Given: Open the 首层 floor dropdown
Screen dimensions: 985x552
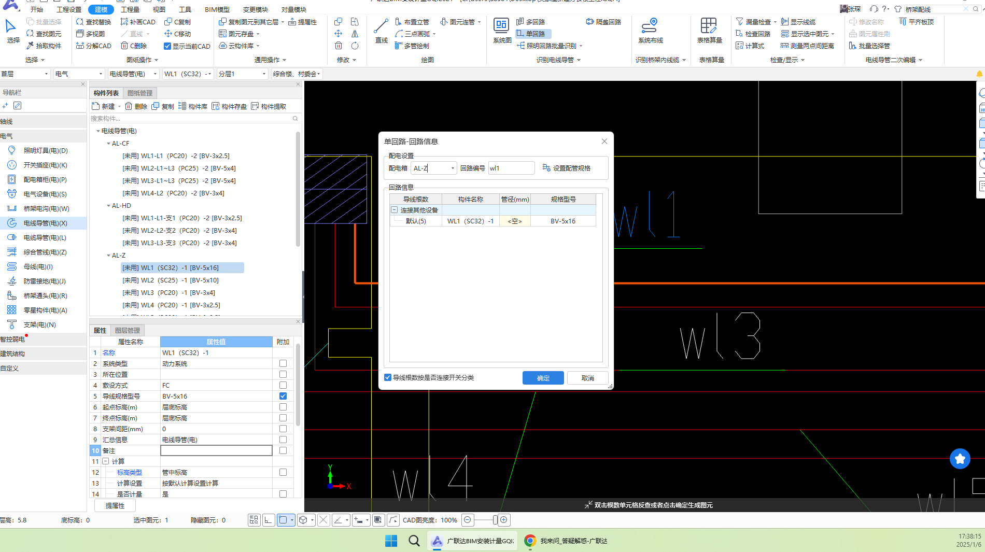Looking at the screenshot, I should tap(25, 74).
